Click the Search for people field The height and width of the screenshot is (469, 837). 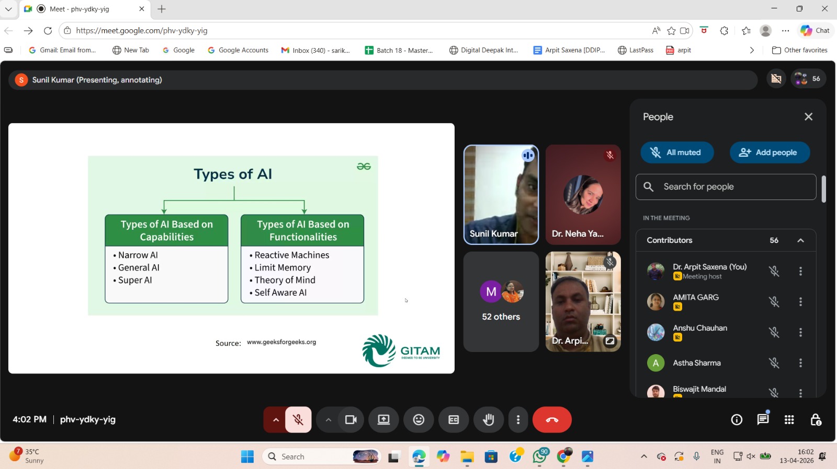click(732, 187)
